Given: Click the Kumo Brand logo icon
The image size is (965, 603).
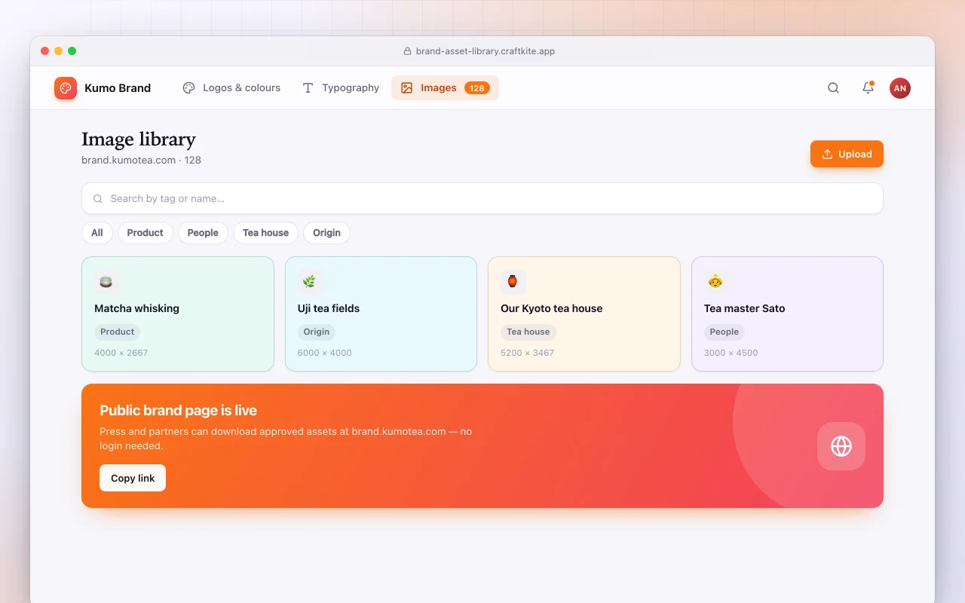Looking at the screenshot, I should [66, 88].
